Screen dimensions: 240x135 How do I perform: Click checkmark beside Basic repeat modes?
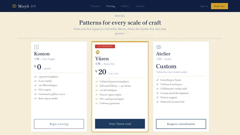(x=35, y=98)
